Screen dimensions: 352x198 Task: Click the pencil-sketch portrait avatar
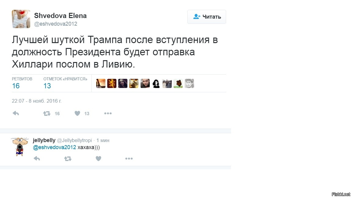click(x=189, y=83)
